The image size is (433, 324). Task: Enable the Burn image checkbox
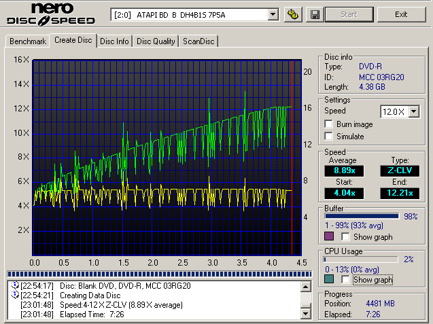pyautogui.click(x=328, y=124)
